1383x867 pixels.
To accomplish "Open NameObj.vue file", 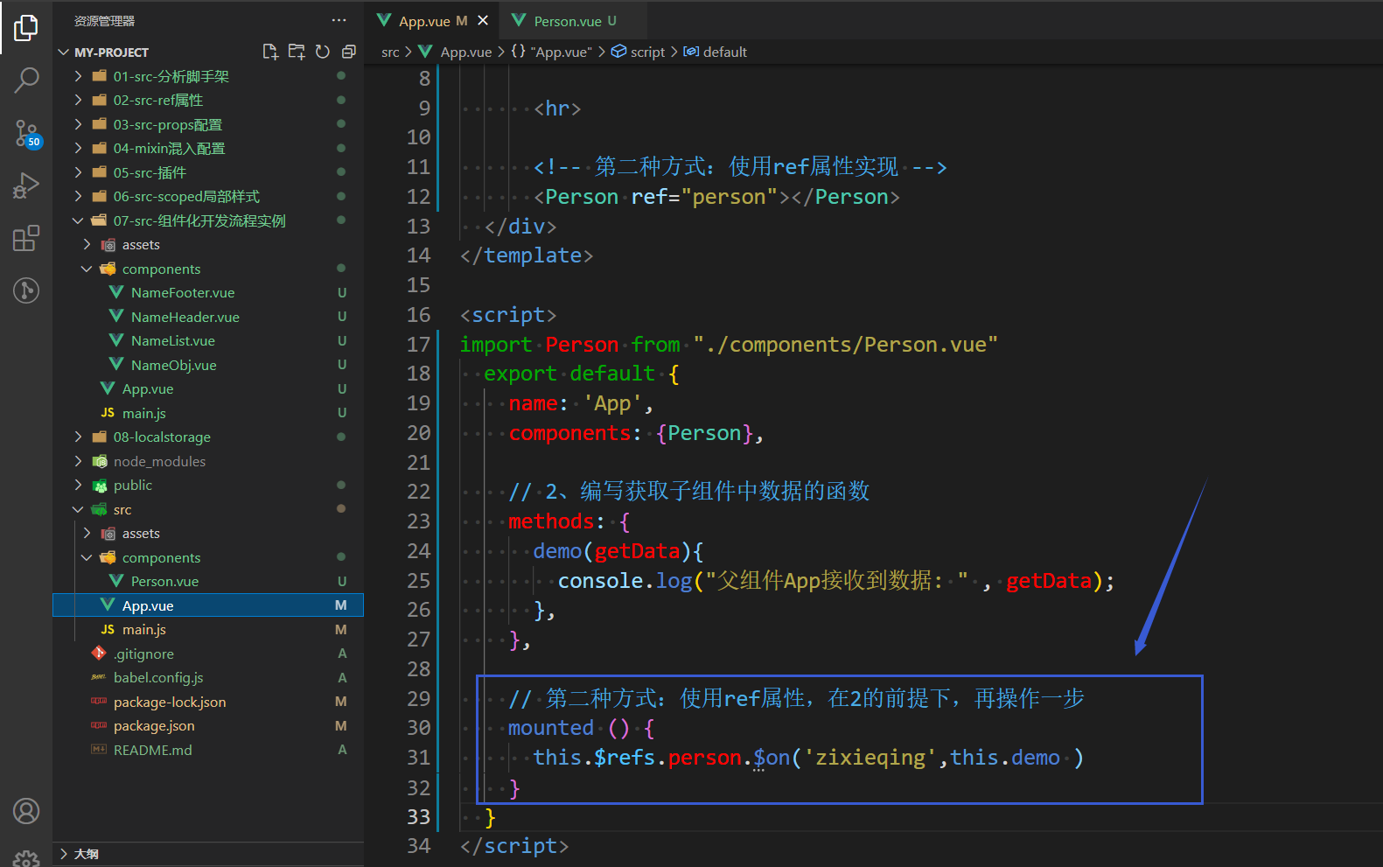I will [x=208, y=365].
